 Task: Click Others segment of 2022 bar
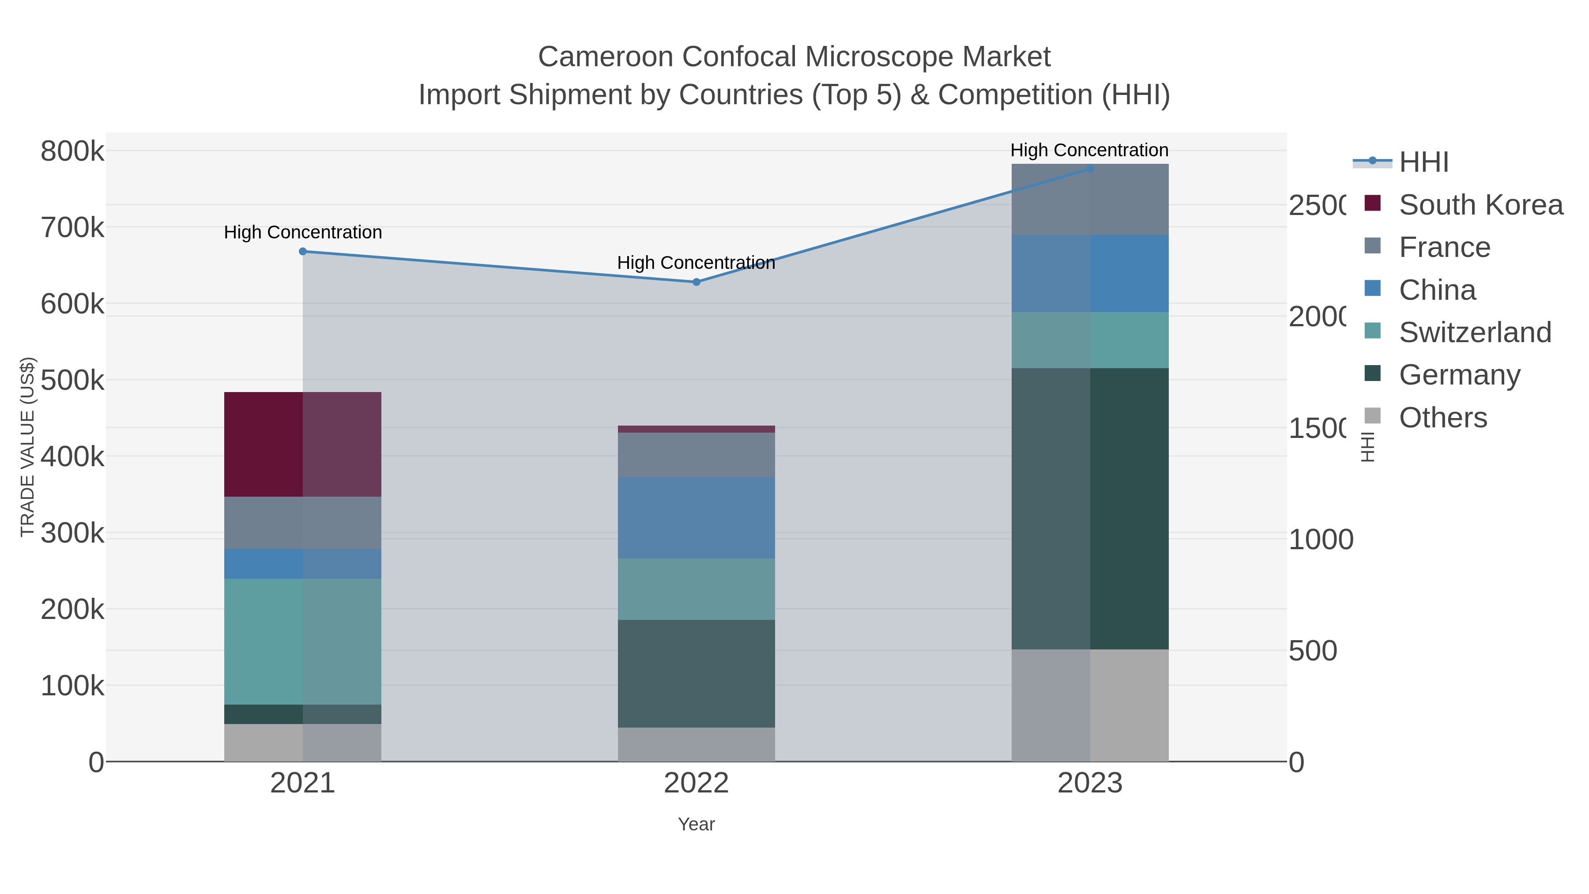pyautogui.click(x=697, y=745)
